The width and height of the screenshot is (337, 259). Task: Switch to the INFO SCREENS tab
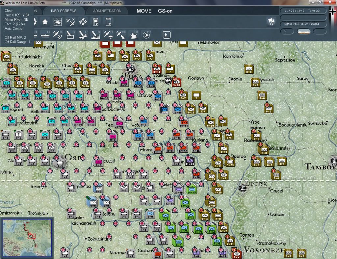64,11
